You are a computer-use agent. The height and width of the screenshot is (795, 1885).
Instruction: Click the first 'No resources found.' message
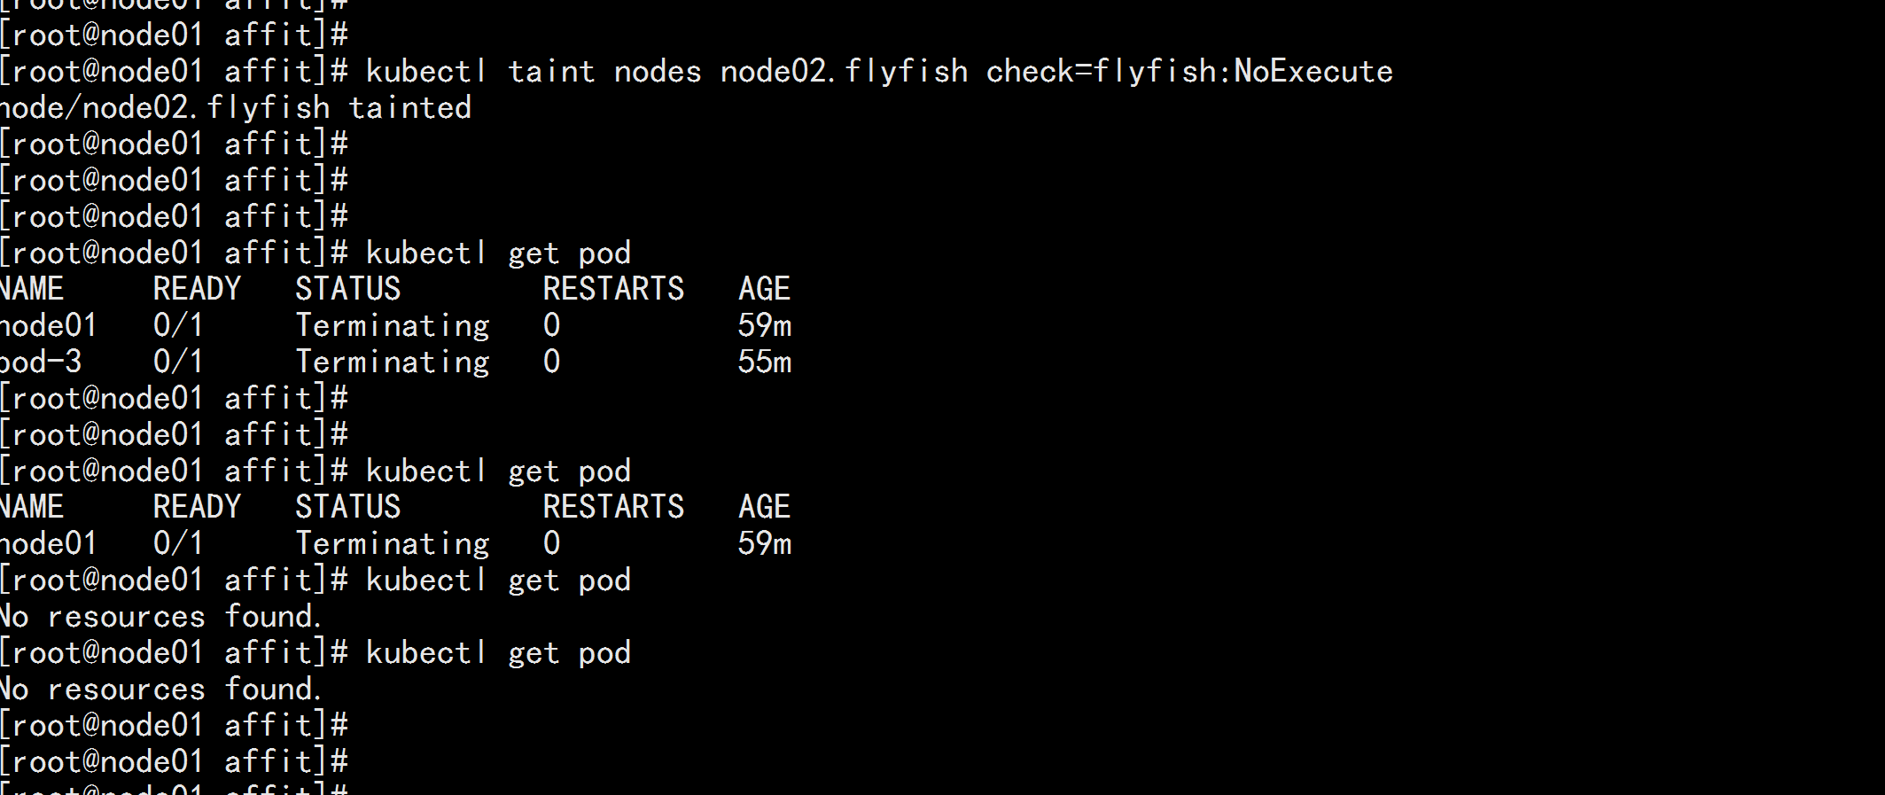pos(160,617)
